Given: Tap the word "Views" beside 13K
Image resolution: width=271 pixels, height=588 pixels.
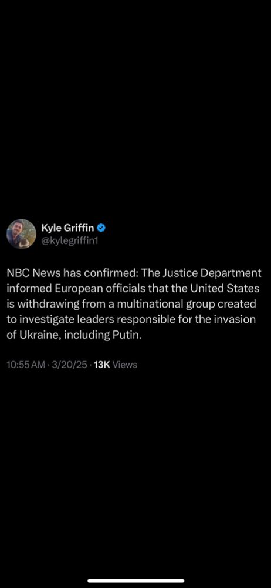Looking at the screenshot, I should 124,365.
